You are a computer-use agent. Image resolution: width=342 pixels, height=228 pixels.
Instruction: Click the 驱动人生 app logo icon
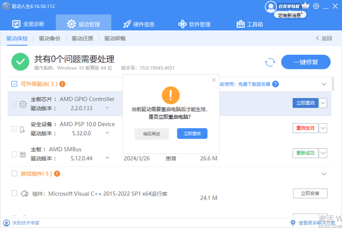(6, 6)
